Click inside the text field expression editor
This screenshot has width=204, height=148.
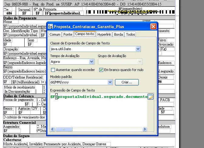pos(99,110)
